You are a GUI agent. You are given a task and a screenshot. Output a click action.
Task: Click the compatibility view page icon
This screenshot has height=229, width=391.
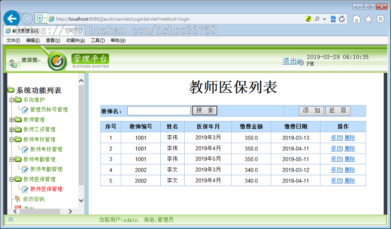[x=333, y=19]
